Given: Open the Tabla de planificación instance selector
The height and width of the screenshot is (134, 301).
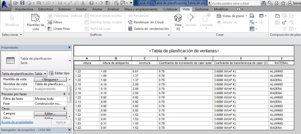Looking at the screenshot, I should (x=24, y=74).
